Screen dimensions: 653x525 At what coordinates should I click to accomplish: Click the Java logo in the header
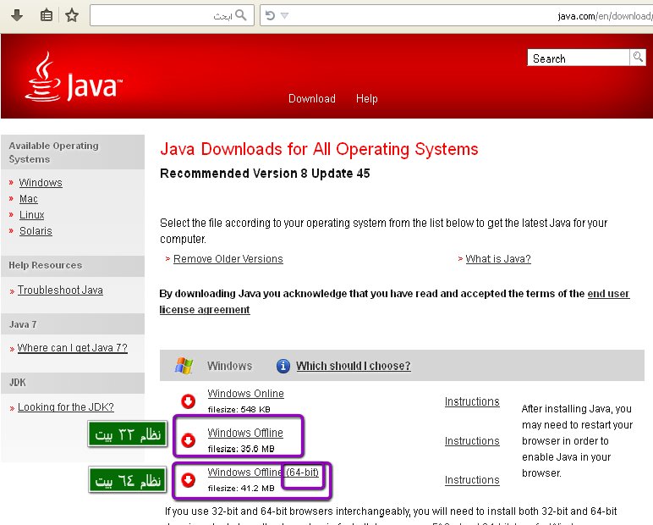74,77
